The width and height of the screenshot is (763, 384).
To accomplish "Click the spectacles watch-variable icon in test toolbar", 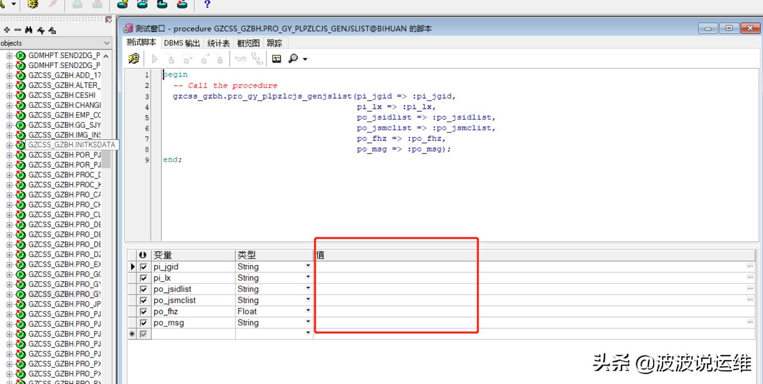I will coord(240,59).
